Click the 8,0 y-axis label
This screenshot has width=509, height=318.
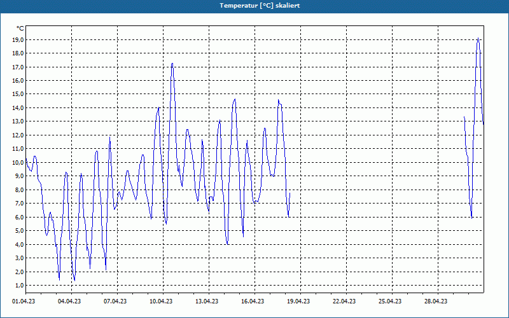pos(19,190)
